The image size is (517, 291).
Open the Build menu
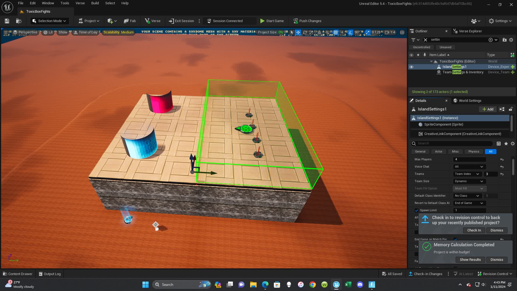pyautogui.click(x=95, y=3)
